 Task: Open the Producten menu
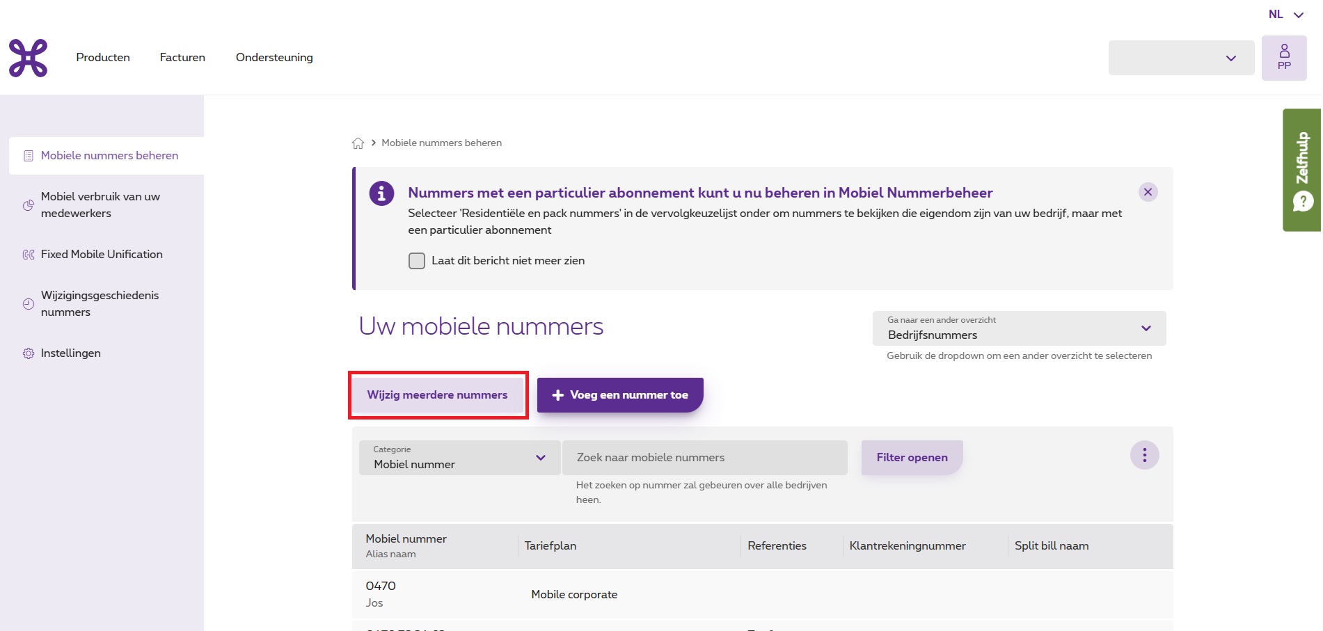click(103, 58)
